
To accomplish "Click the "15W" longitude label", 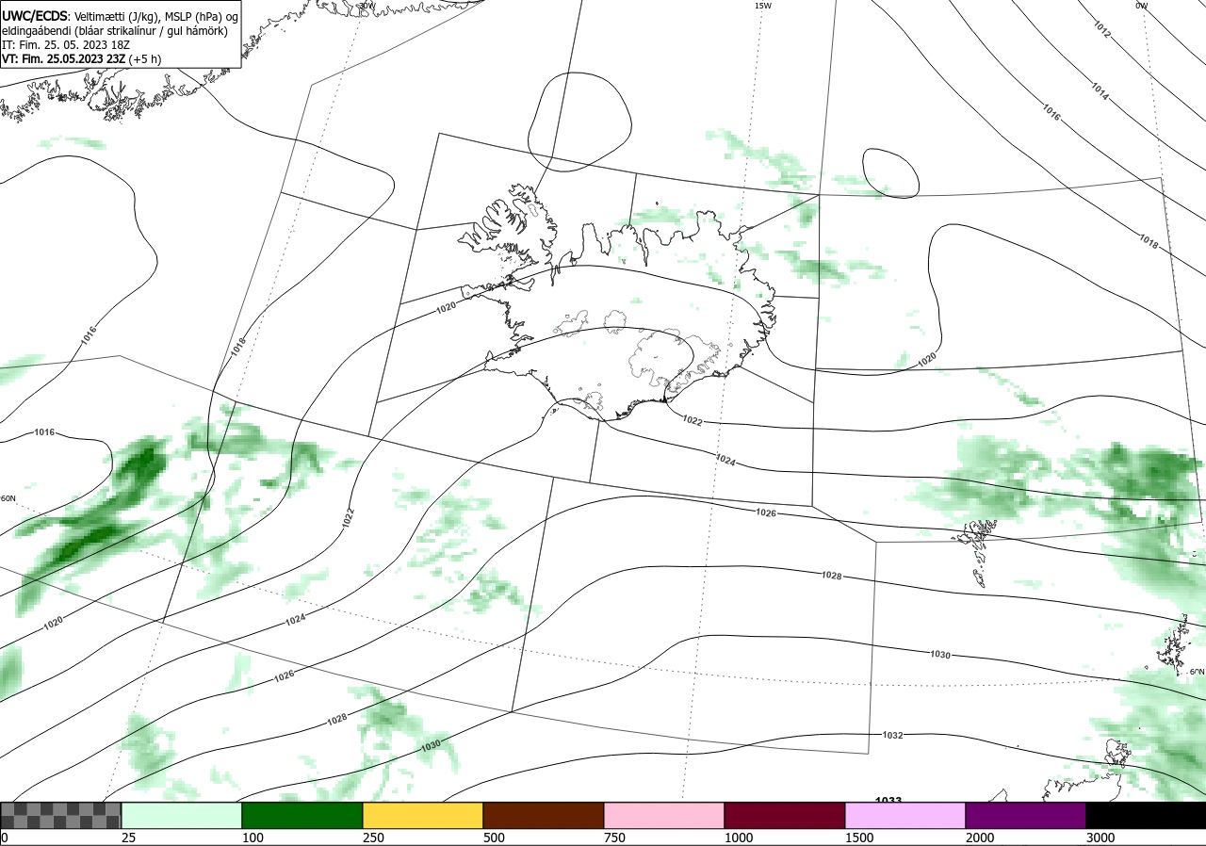I will pyautogui.click(x=763, y=6).
